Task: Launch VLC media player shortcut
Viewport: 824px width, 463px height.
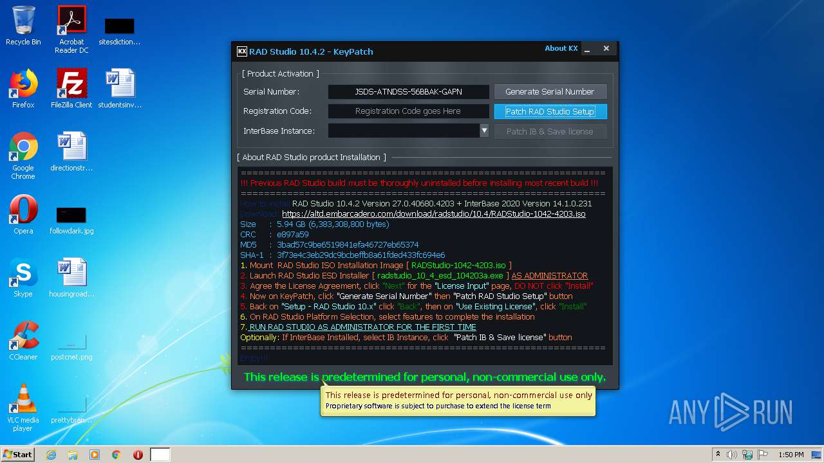Action: click(23, 408)
